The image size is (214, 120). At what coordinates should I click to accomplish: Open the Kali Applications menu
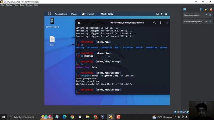tap(61, 14)
